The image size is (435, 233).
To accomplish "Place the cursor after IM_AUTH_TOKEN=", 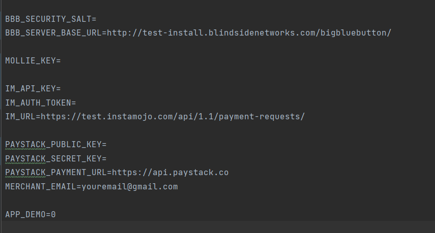I will click(x=76, y=103).
